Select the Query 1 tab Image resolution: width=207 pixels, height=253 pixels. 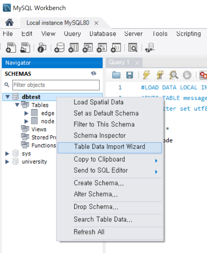pos(119,62)
